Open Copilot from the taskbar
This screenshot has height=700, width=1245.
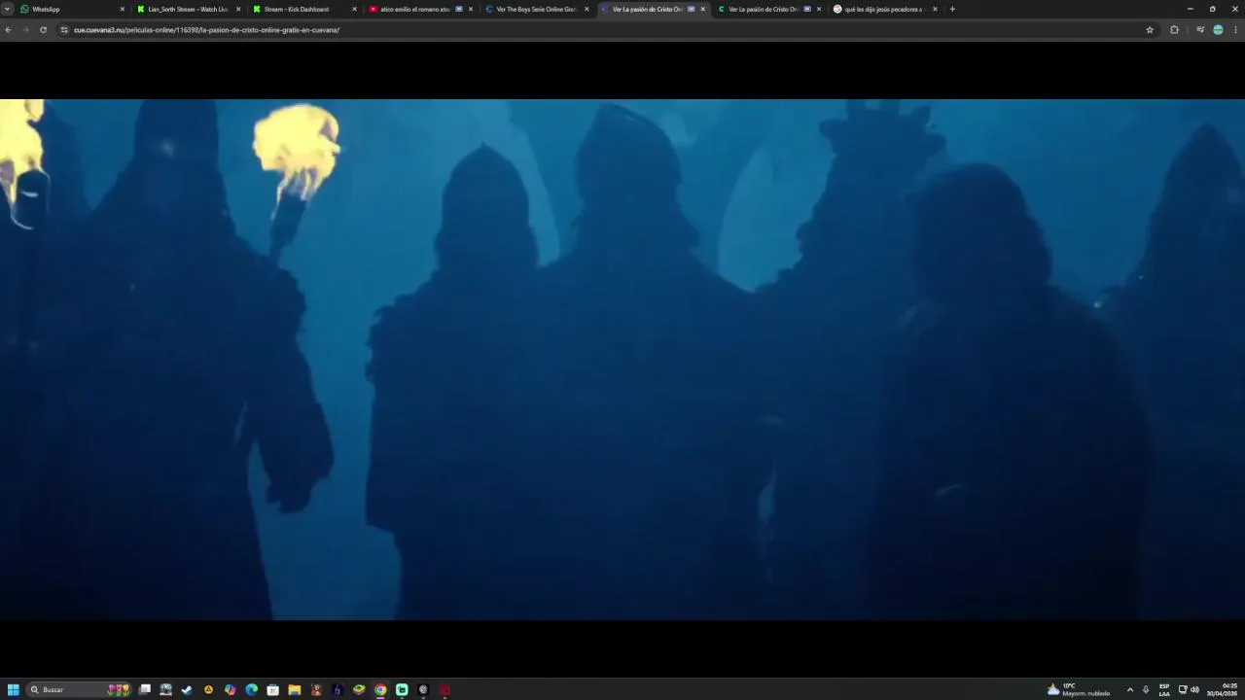(231, 689)
